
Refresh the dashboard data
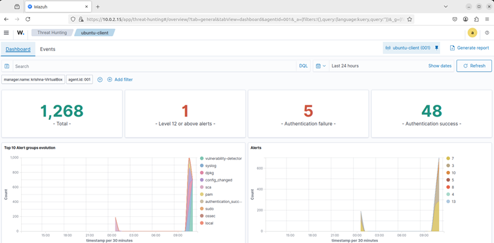pos(474,66)
